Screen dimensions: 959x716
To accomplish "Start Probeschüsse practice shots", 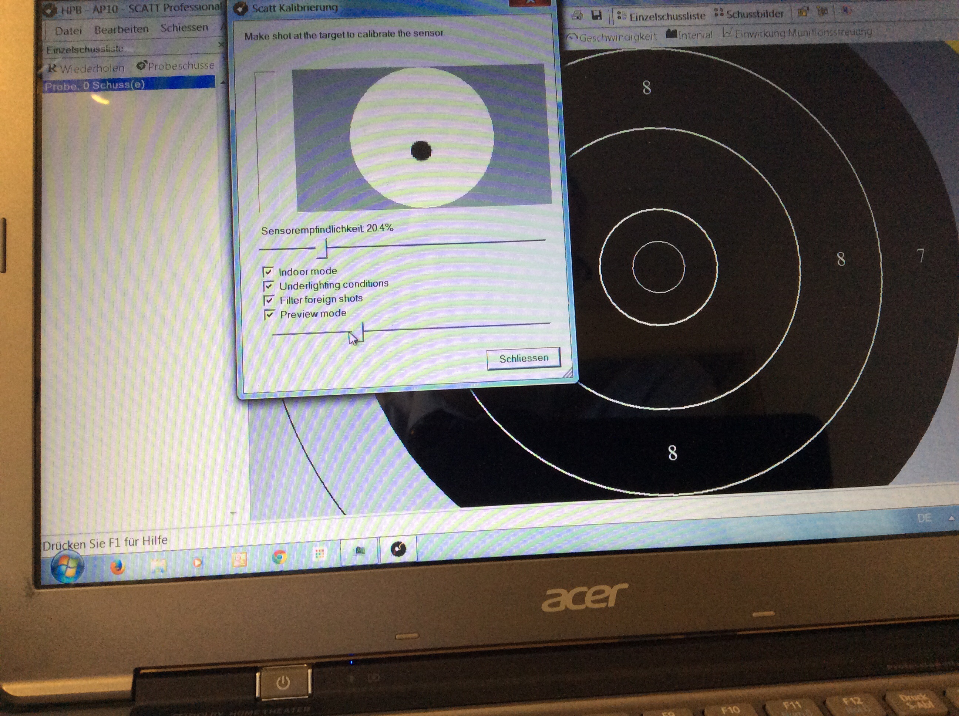I will coord(176,66).
